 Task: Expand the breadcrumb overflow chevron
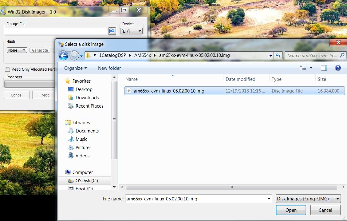pos(95,55)
